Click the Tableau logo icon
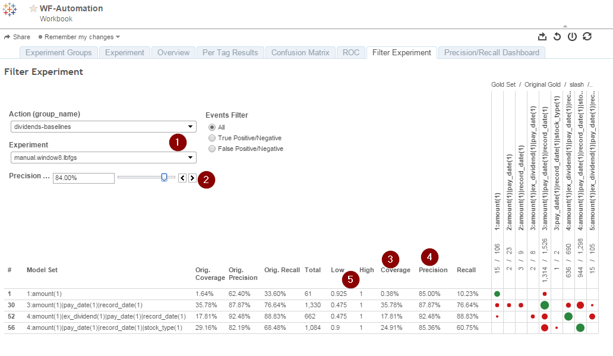Viewport: 613px width, 356px height. point(10,10)
